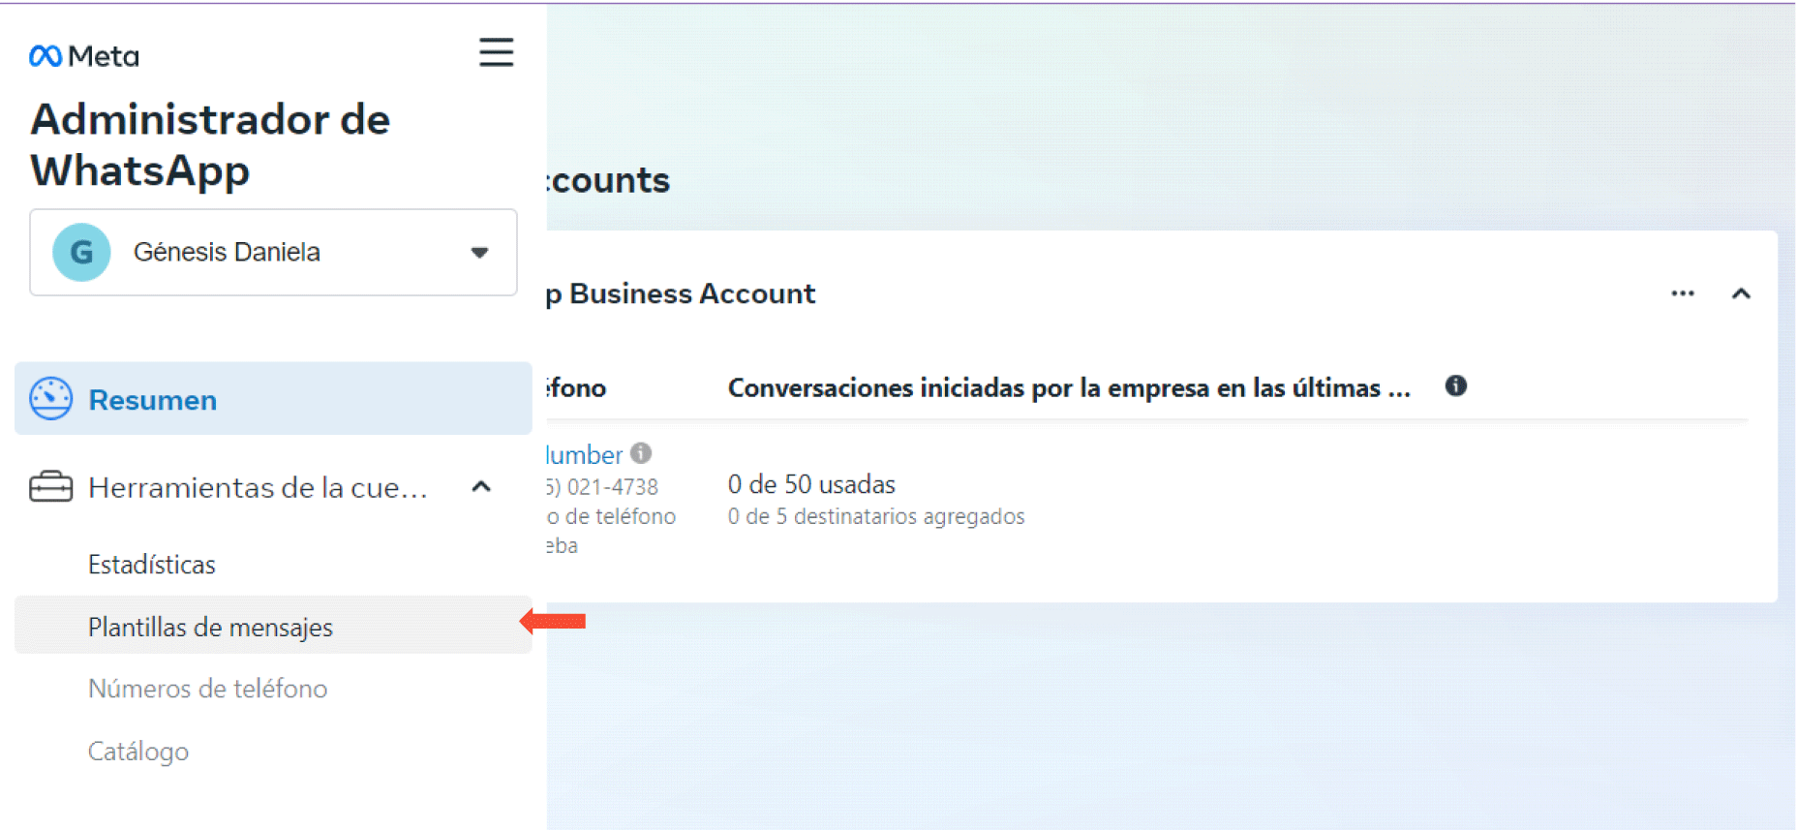The image size is (1797, 830).
Task: Open Catálogo in the sidebar
Action: [138, 752]
